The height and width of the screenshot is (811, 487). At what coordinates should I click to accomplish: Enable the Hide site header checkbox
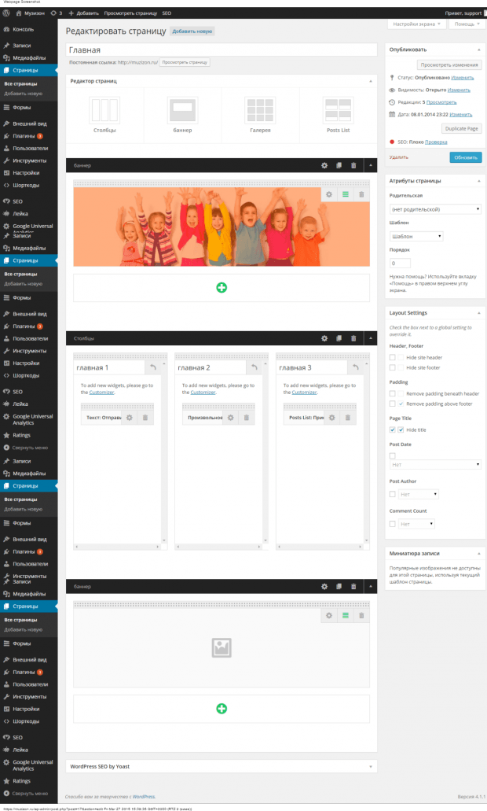tap(392, 357)
